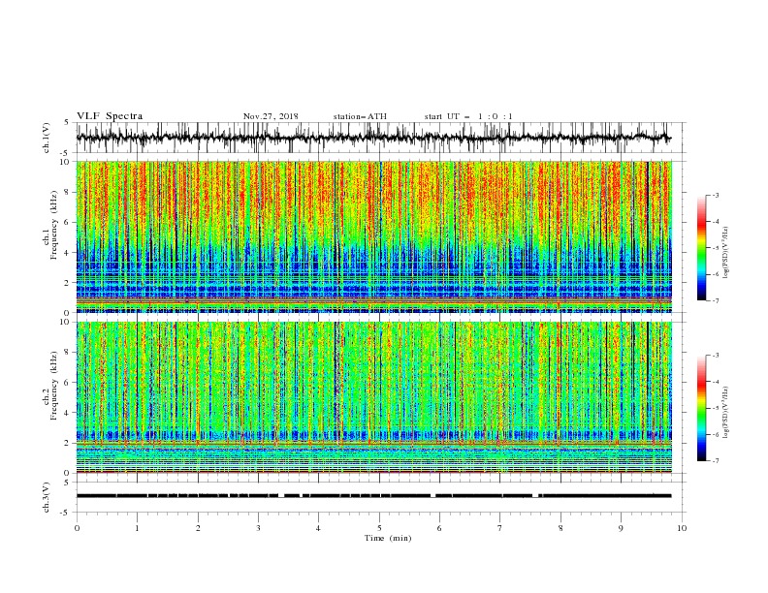This screenshot has height=593, width=768.
Task: Click the '3' tick on the Time axis
Action: click(x=258, y=528)
